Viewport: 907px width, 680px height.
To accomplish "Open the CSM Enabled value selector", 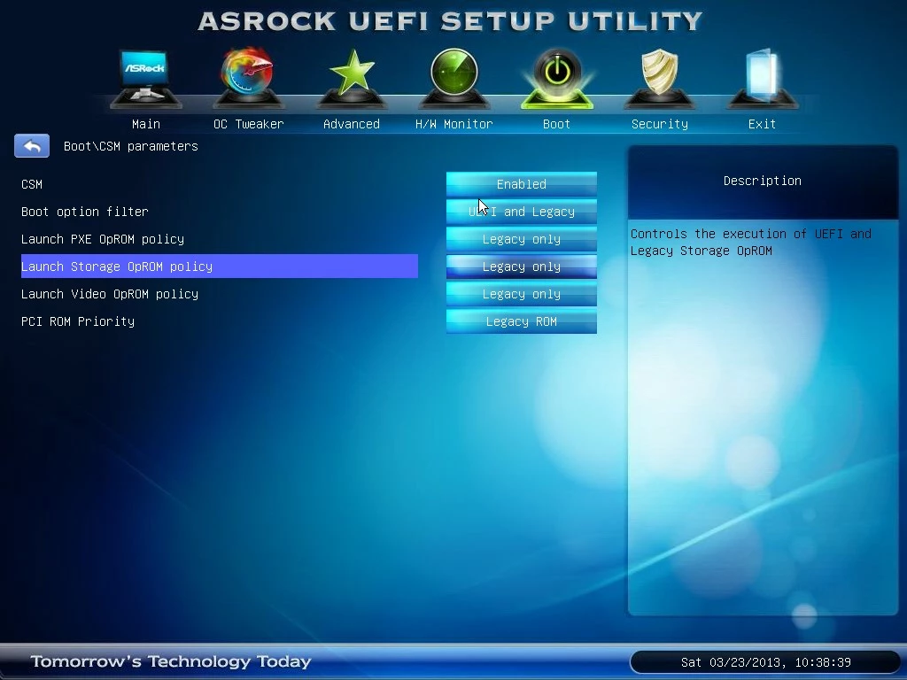I will (521, 184).
